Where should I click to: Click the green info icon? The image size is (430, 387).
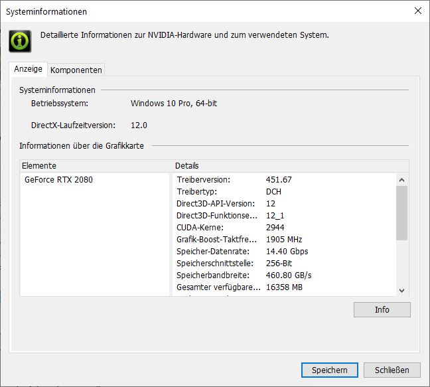20,41
